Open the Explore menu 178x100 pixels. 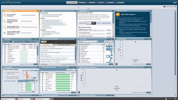92,2
